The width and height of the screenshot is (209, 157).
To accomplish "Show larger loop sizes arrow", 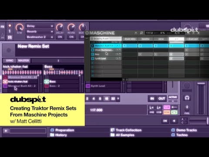I will point(118,99).
